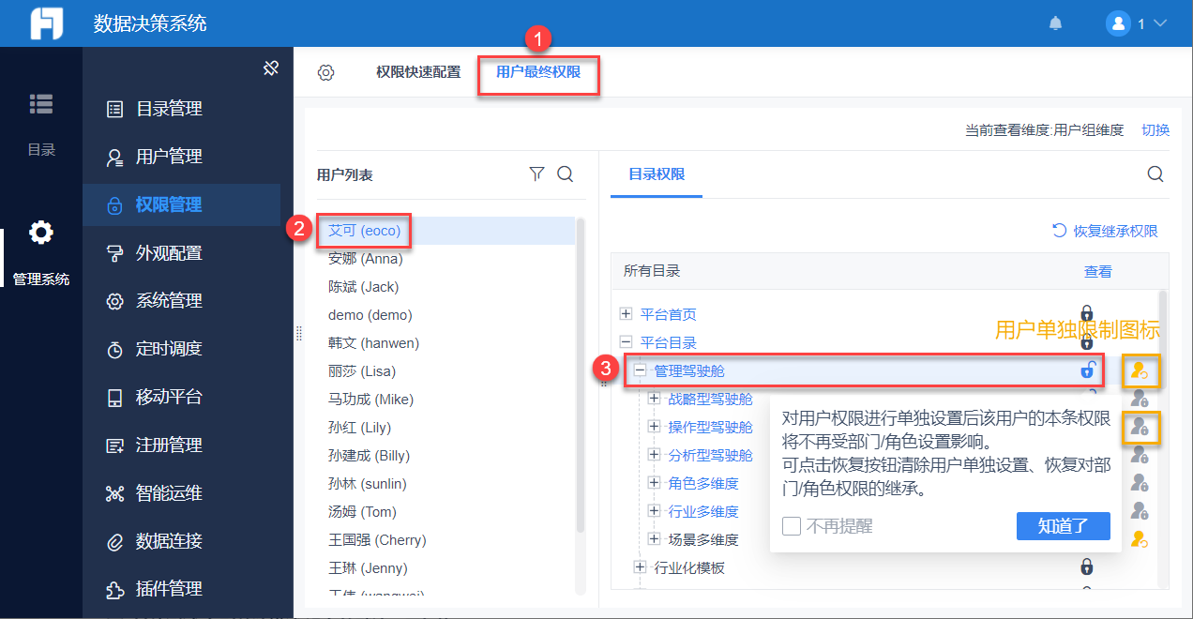1193x619 pixels.
Task: Click the 注册管理 icon
Action: click(114, 445)
